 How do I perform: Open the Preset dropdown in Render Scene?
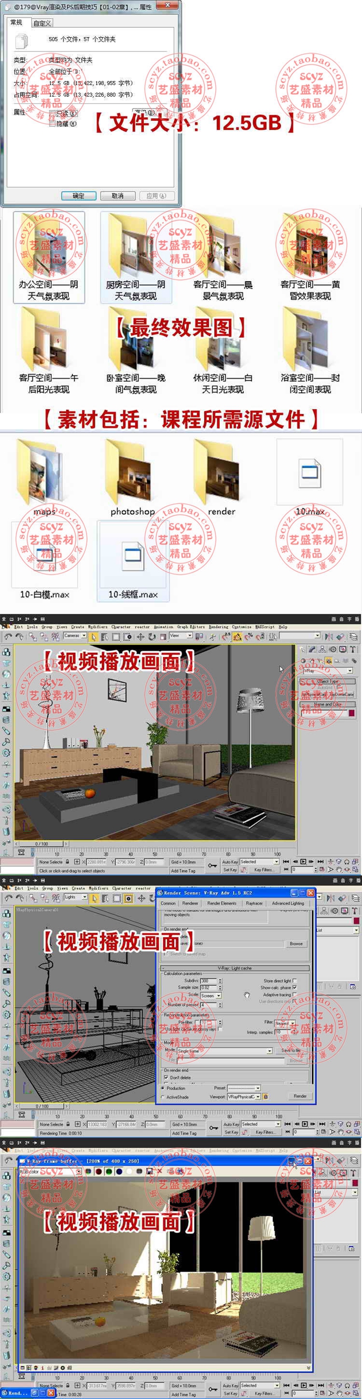[x=244, y=1088]
